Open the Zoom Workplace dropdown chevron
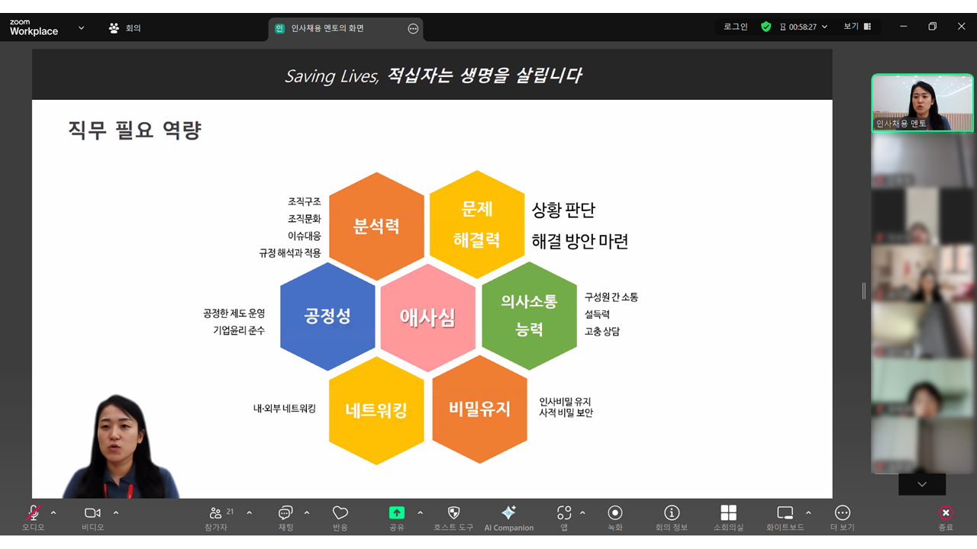This screenshot has width=977, height=549. 81,28
